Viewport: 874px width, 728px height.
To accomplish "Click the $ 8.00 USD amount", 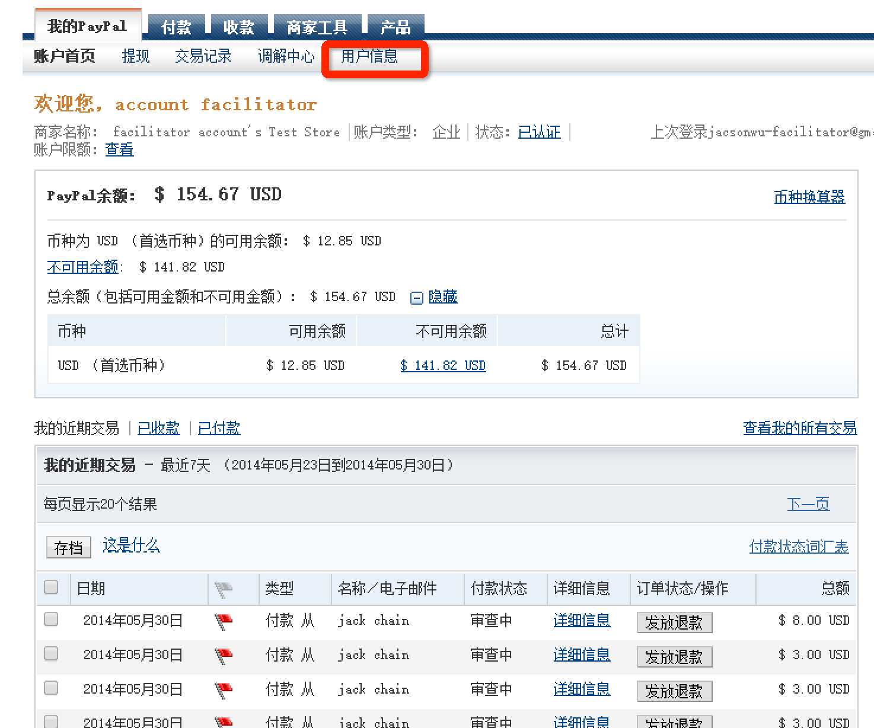I will (x=814, y=620).
